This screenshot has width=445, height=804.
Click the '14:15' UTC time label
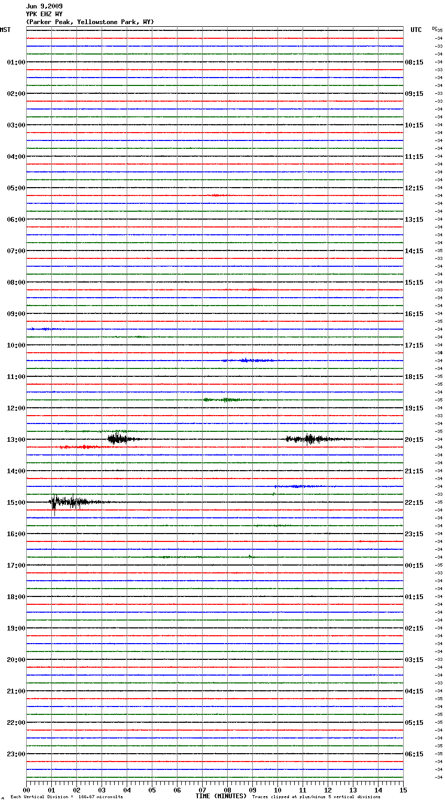[x=414, y=251]
